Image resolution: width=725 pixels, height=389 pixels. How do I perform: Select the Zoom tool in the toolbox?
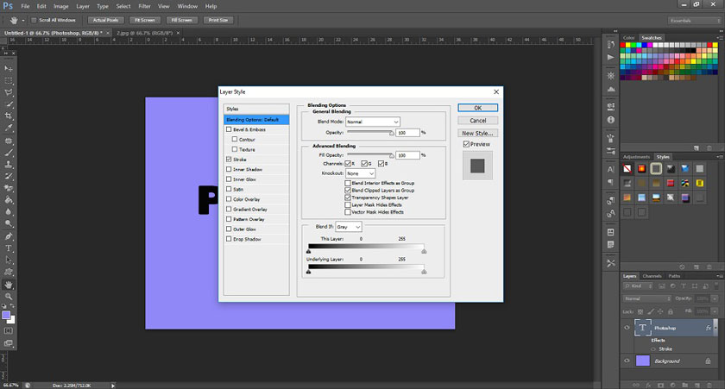pos(9,297)
